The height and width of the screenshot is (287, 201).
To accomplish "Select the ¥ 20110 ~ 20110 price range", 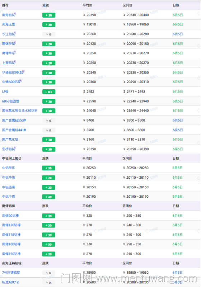I will pos(136,178).
